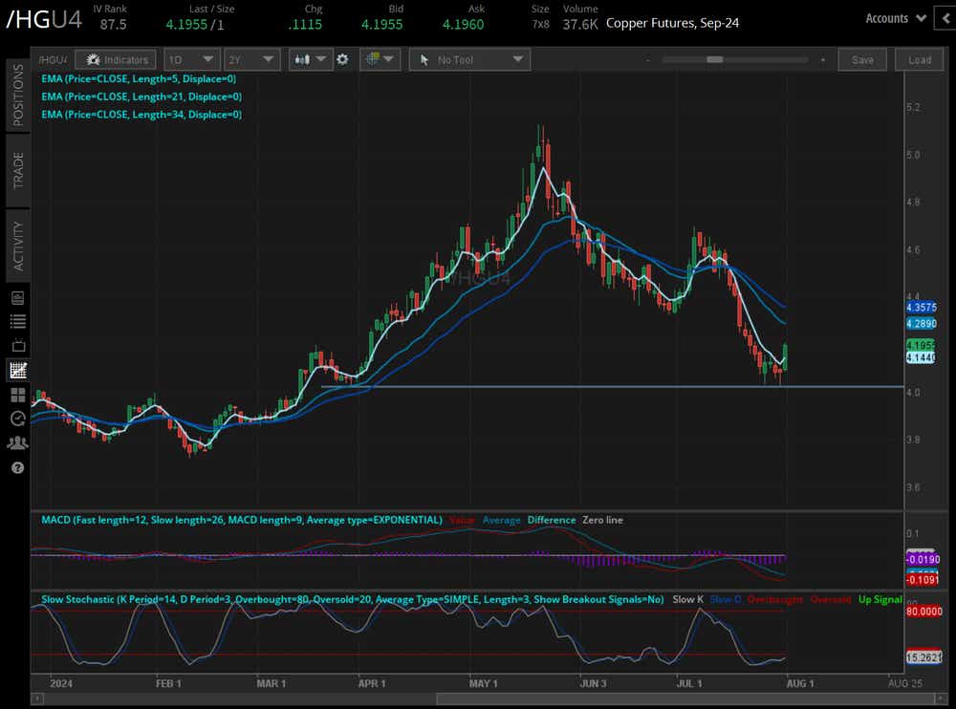Open the candlestick chart type dropdown
956x709 pixels.
[x=311, y=59]
